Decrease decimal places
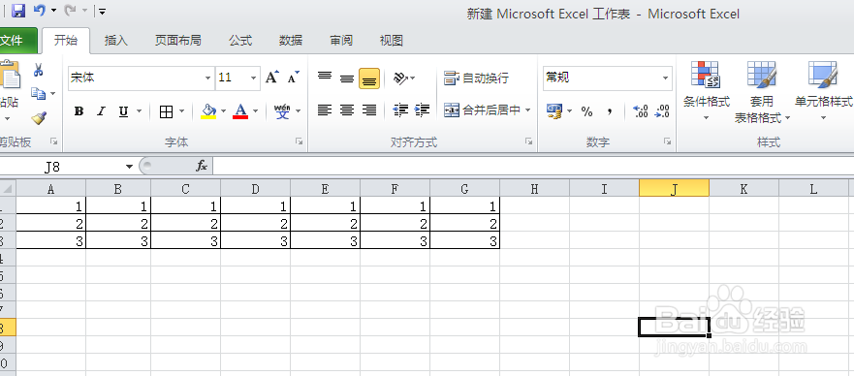Image resolution: width=854 pixels, height=376 pixels. [x=662, y=111]
